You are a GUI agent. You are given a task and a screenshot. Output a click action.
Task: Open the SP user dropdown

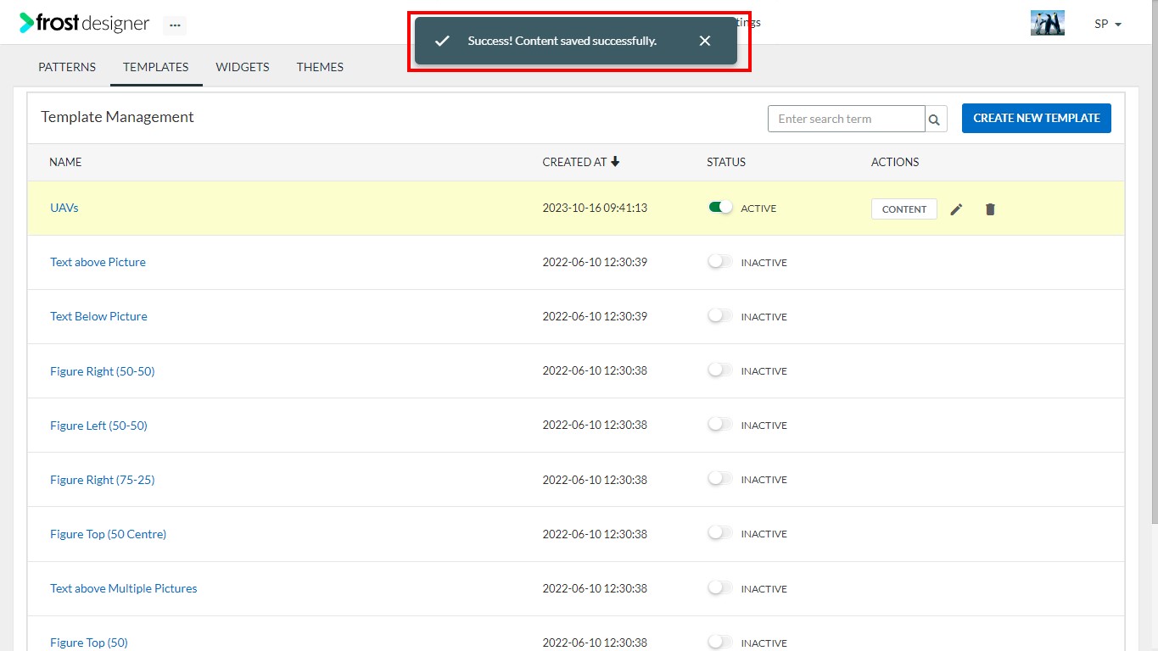coord(1108,24)
